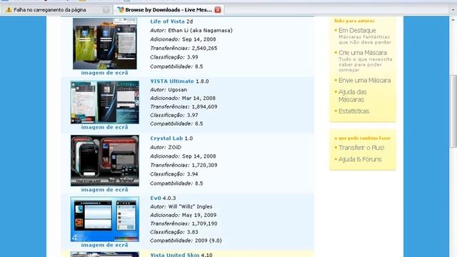Close the Browse by Downloads tab
Viewport: 457px width, 257px height.
click(218, 10)
